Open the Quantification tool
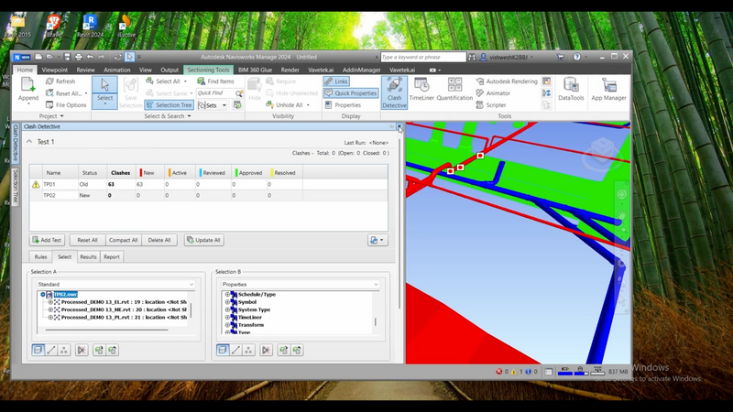 (x=454, y=89)
